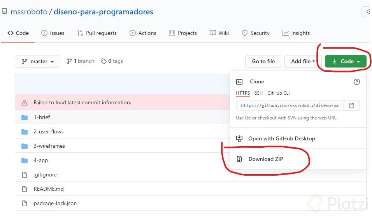This screenshot has height=216, width=372.
Task: View the 0 tags link
Action: (x=112, y=61)
